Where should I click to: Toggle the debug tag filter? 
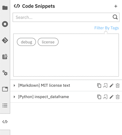point(26,42)
